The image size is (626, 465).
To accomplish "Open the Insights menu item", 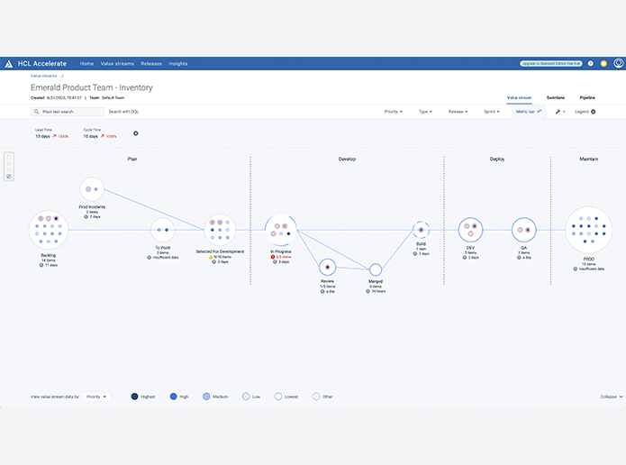I will click(x=177, y=64).
